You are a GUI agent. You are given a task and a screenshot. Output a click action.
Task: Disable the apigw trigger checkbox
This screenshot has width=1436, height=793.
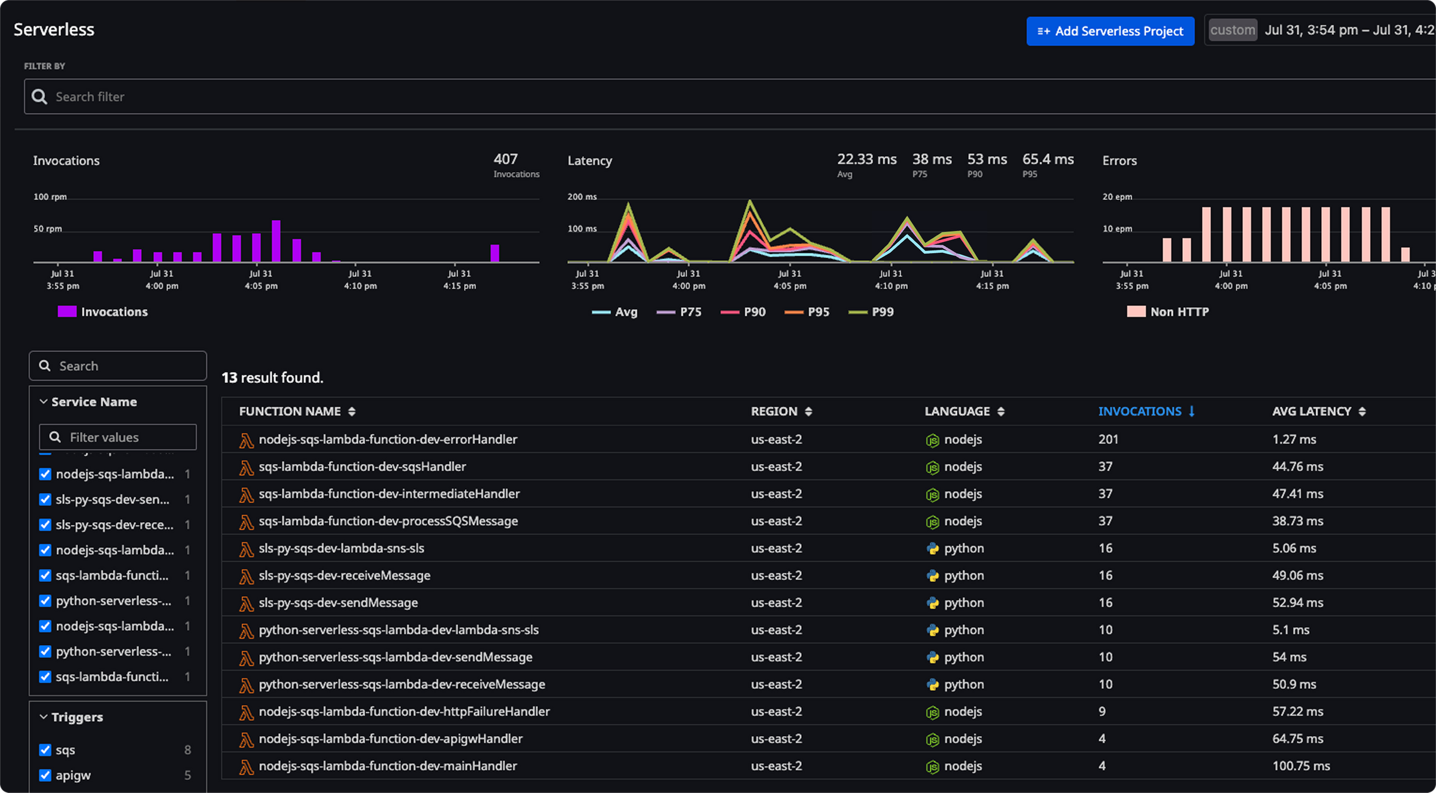45,775
